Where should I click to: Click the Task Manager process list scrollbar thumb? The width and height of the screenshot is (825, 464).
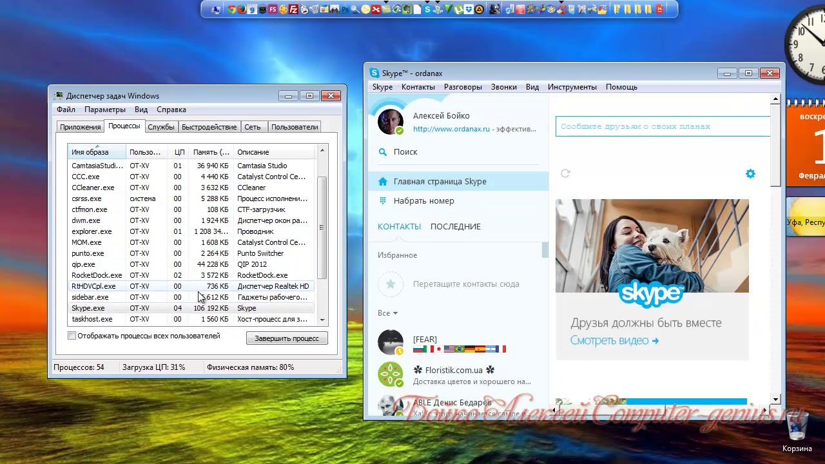click(322, 227)
